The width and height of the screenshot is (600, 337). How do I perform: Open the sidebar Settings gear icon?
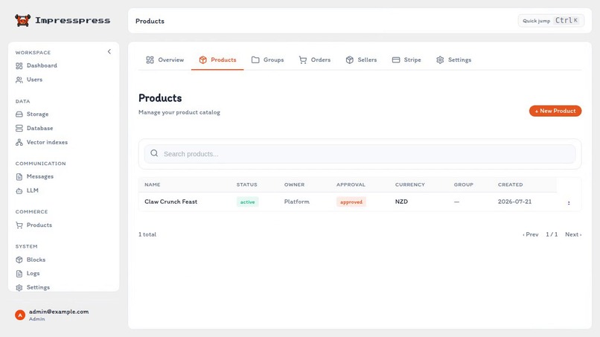(19, 287)
